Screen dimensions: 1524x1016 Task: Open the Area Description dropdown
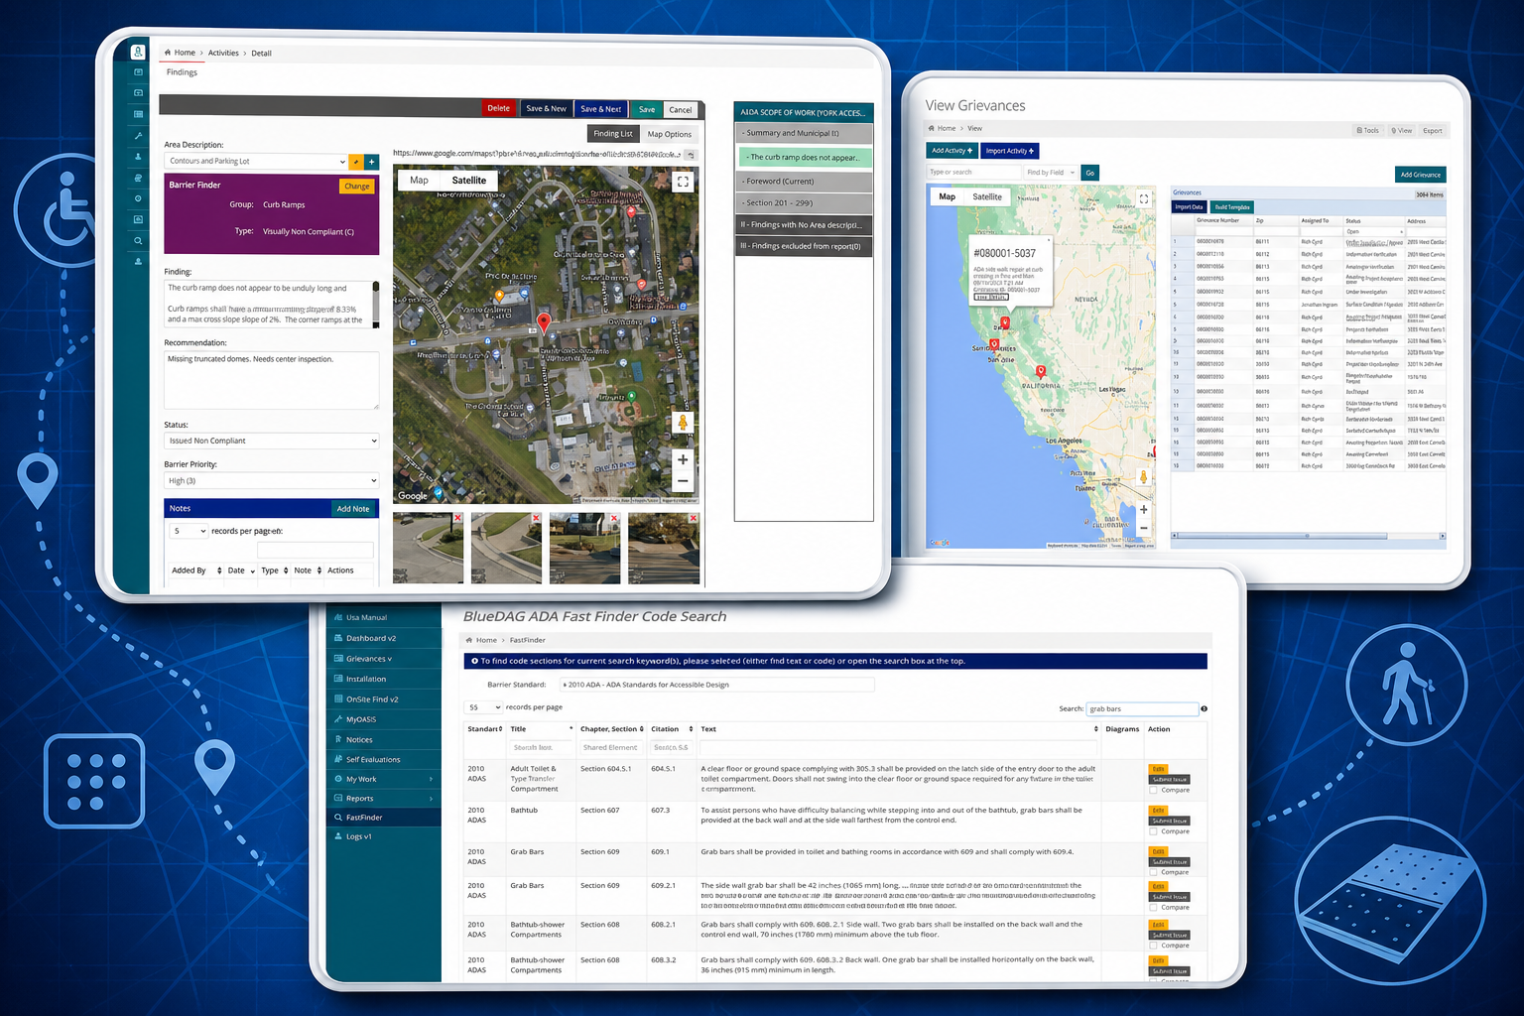coord(256,162)
